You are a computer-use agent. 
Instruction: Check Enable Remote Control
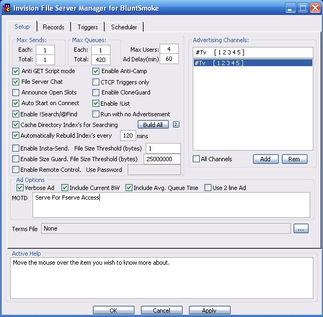pos(16,170)
